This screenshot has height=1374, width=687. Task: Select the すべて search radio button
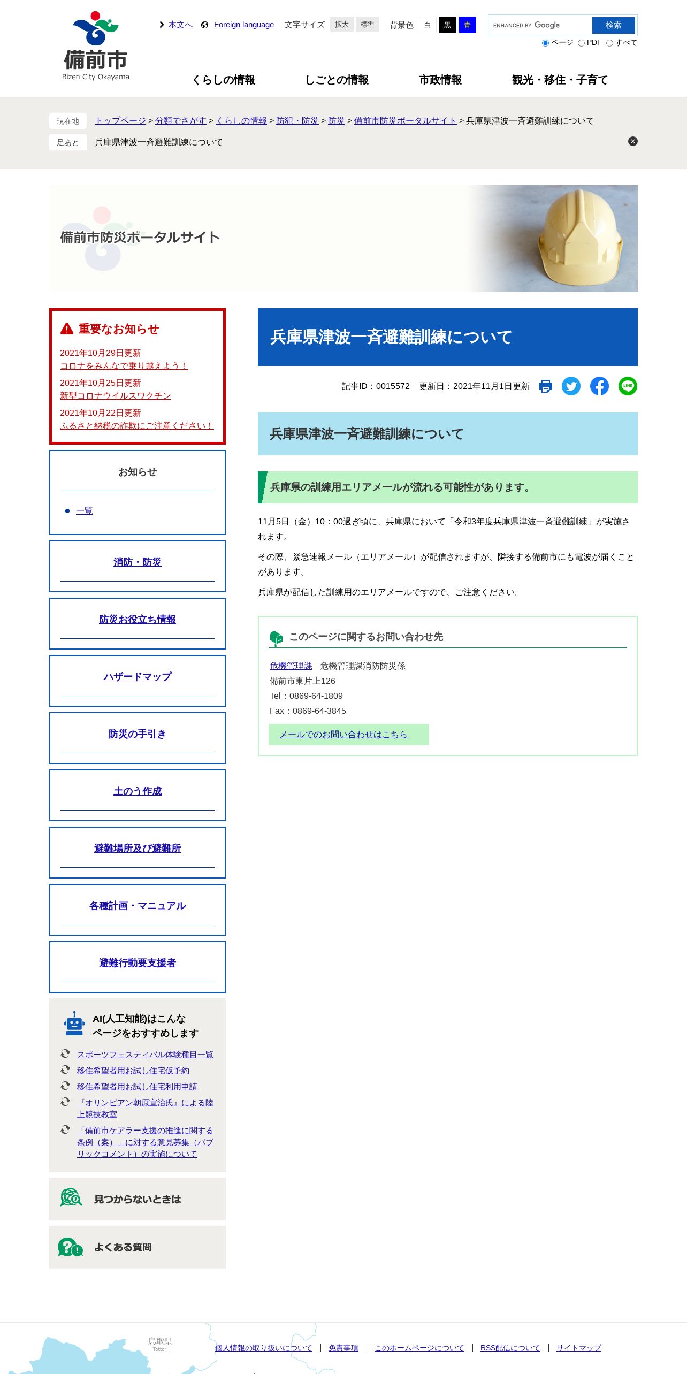[x=609, y=43]
